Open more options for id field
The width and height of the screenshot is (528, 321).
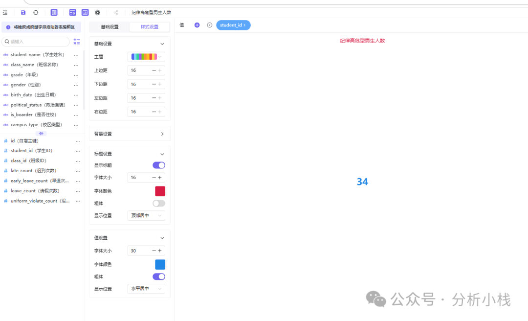coord(78,141)
